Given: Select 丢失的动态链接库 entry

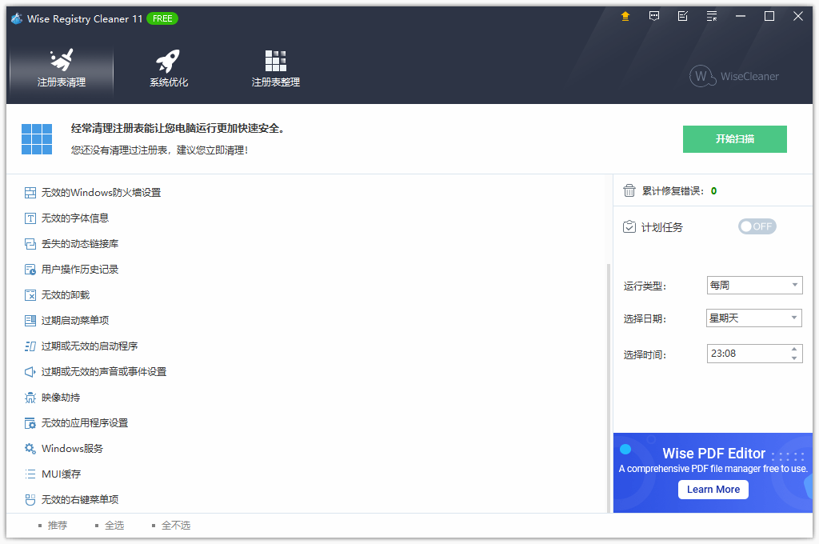Looking at the screenshot, I should pos(80,244).
